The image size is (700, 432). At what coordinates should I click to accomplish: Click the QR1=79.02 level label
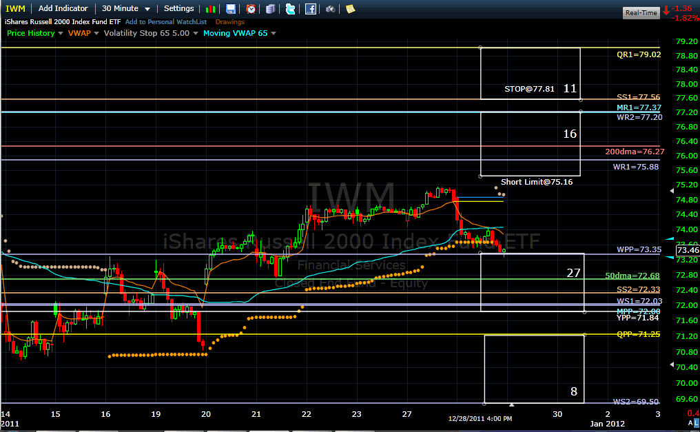[x=639, y=54]
